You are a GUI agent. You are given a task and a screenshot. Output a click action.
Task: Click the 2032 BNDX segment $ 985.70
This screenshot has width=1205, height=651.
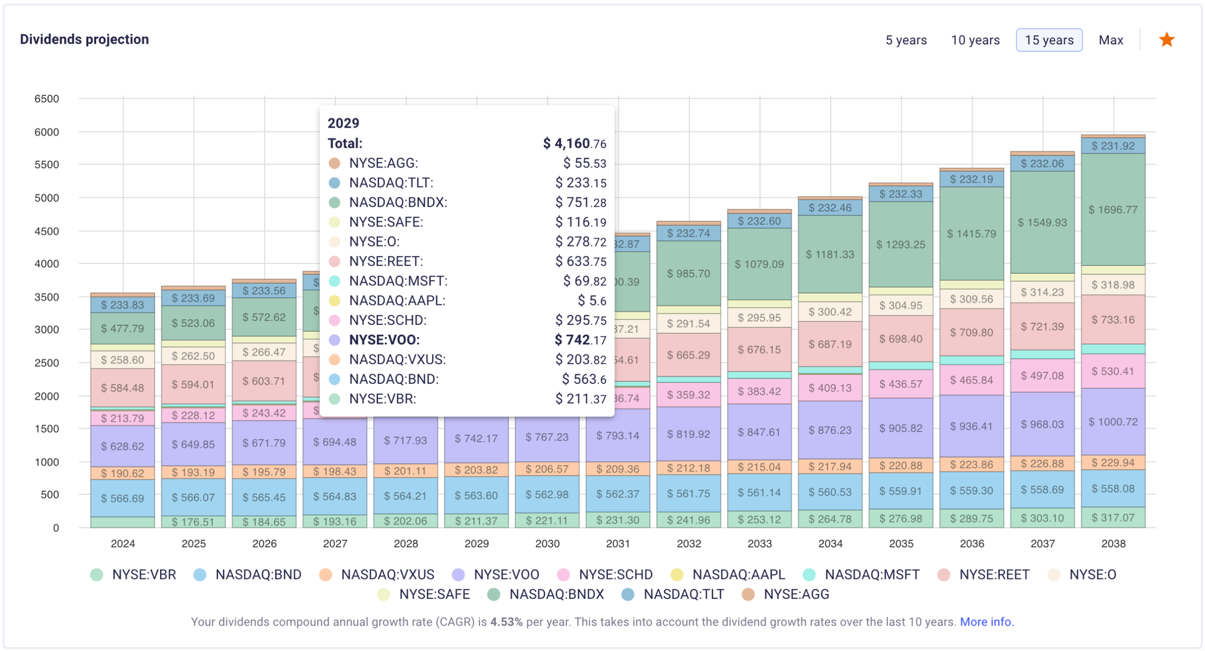click(689, 273)
